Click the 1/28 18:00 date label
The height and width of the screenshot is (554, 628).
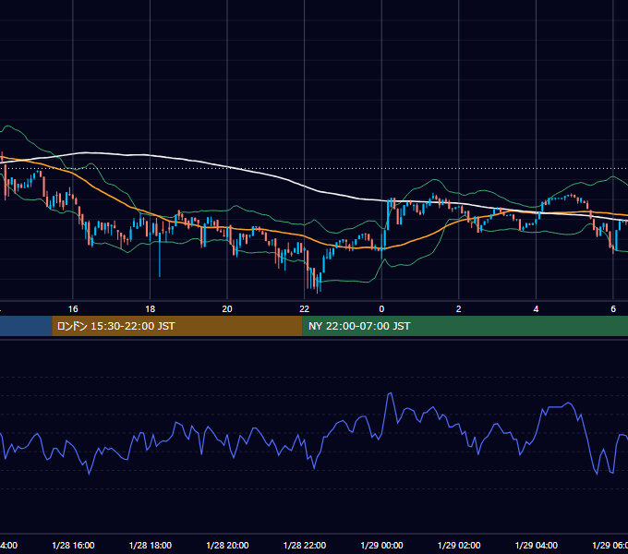(x=151, y=545)
